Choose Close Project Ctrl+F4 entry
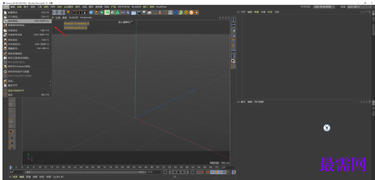This screenshot has width=375, height=180. coord(27,30)
